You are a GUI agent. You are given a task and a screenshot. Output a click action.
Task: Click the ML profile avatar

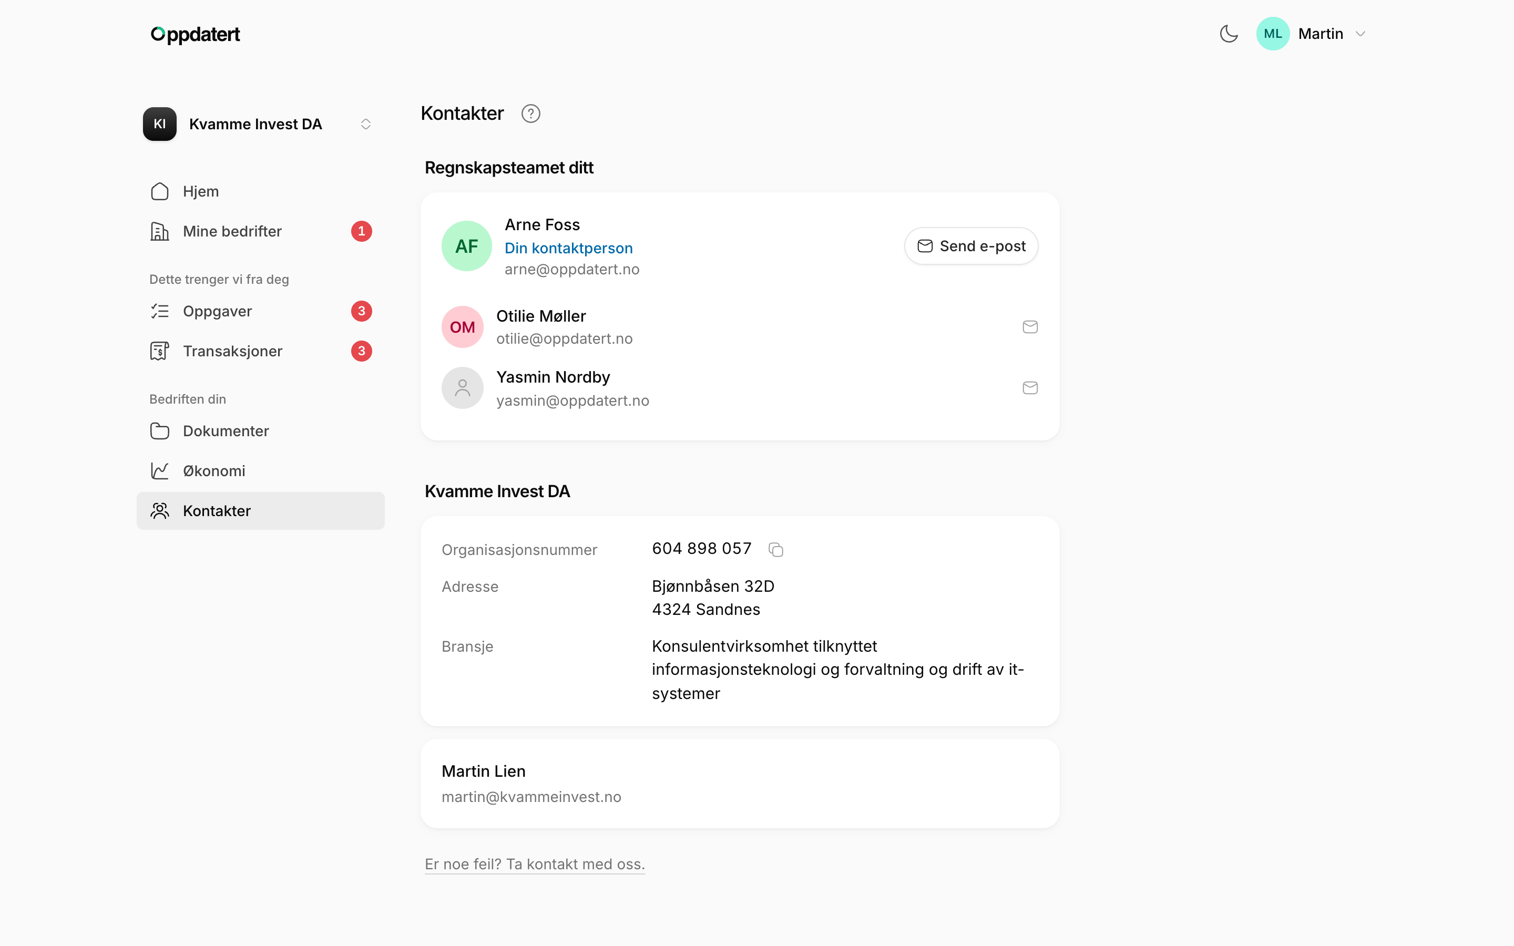point(1273,34)
